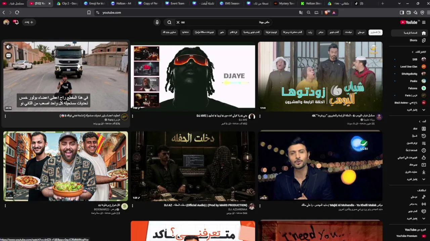The height and width of the screenshot is (241, 430).
Task: Open the account avatar menu
Action: pyautogui.click(x=6, y=22)
